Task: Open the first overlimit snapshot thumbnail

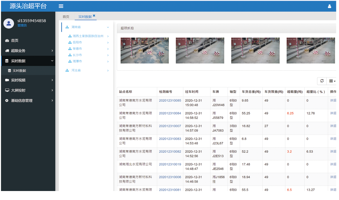Action: [145, 51]
